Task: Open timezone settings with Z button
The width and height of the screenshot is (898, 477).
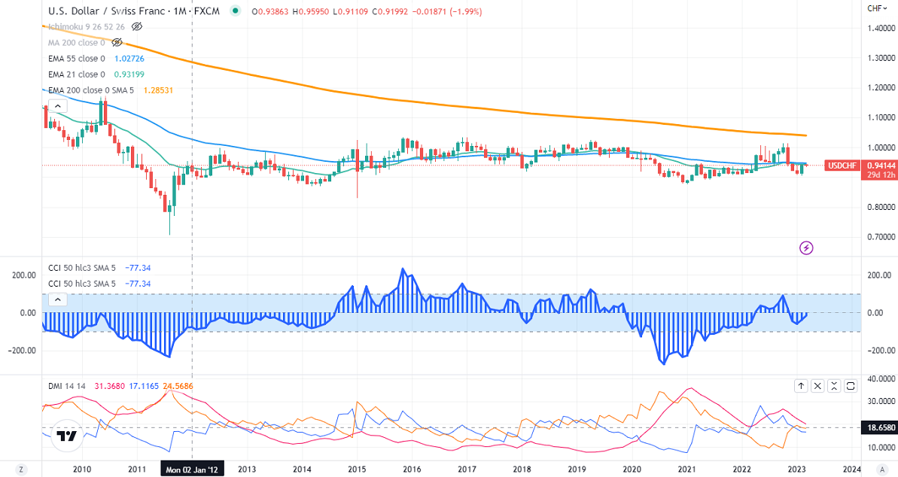Action: [x=20, y=469]
